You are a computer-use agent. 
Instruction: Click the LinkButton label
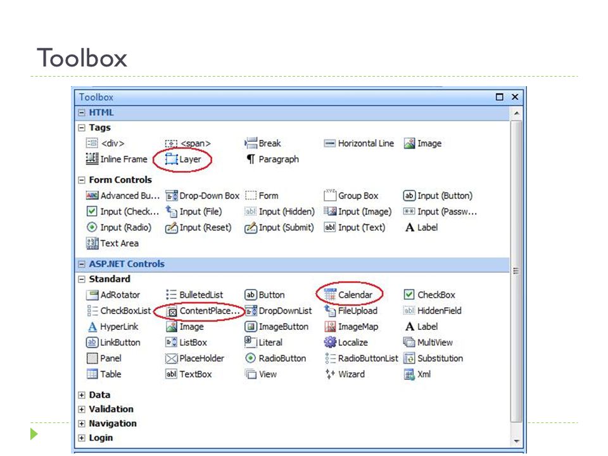[x=120, y=343]
